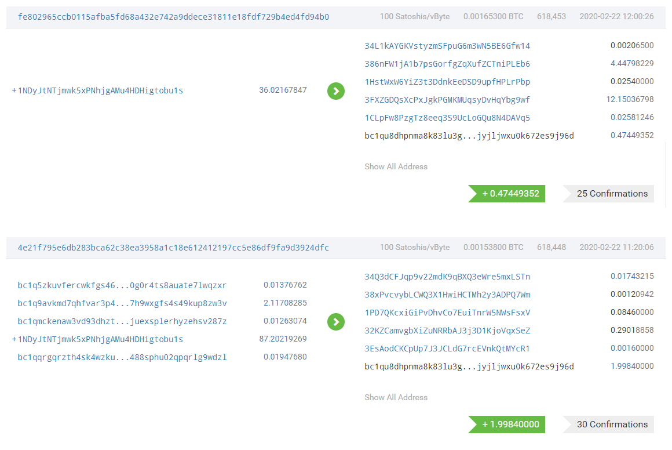Open block height 618,448

[551, 247]
